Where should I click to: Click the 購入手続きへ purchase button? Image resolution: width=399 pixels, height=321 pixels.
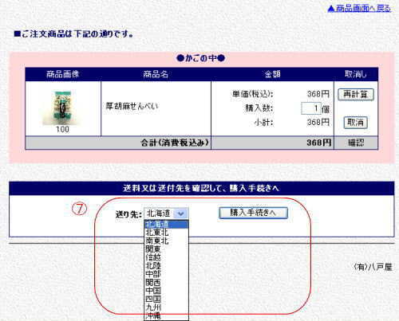(x=253, y=213)
